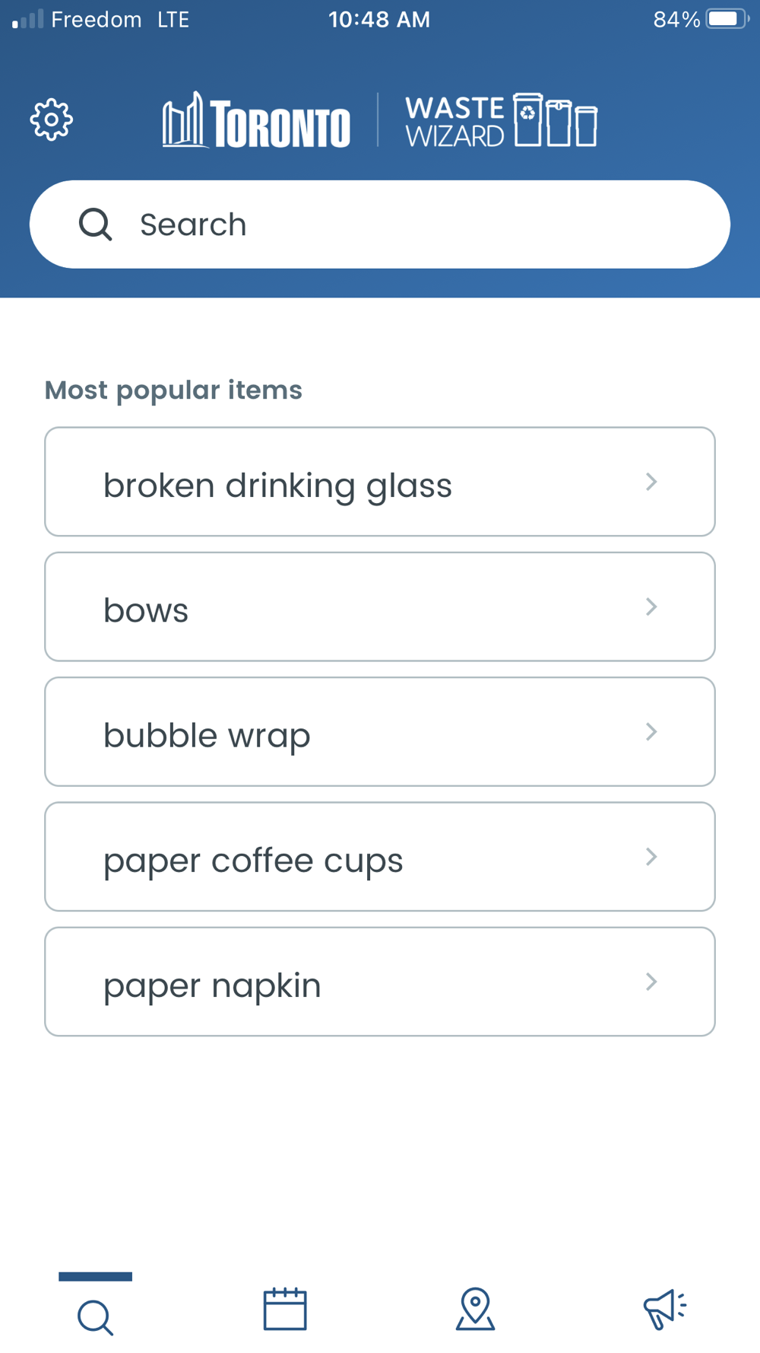Expand chevron beside paper napkin

[x=651, y=982]
